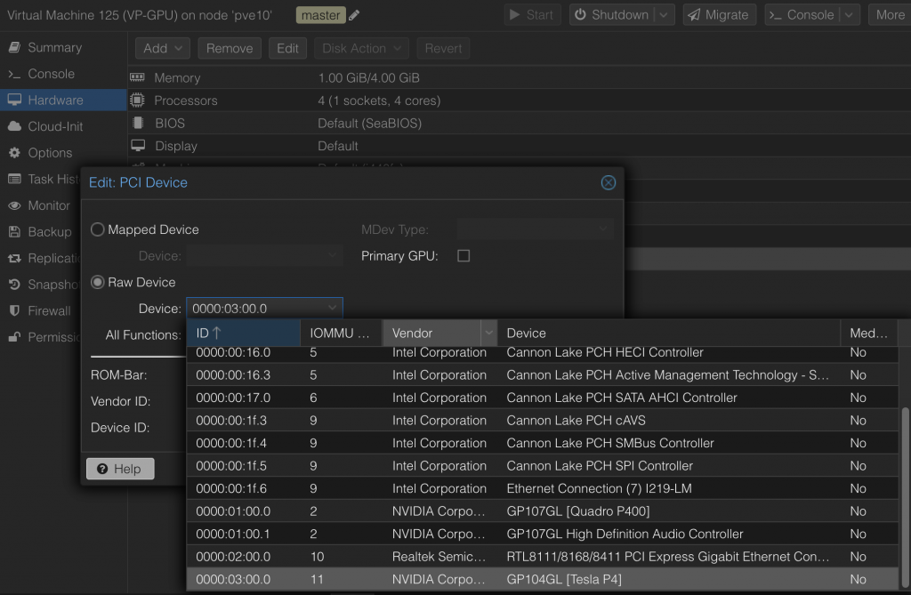
Task: Sort by Device column header
Action: [x=669, y=333]
